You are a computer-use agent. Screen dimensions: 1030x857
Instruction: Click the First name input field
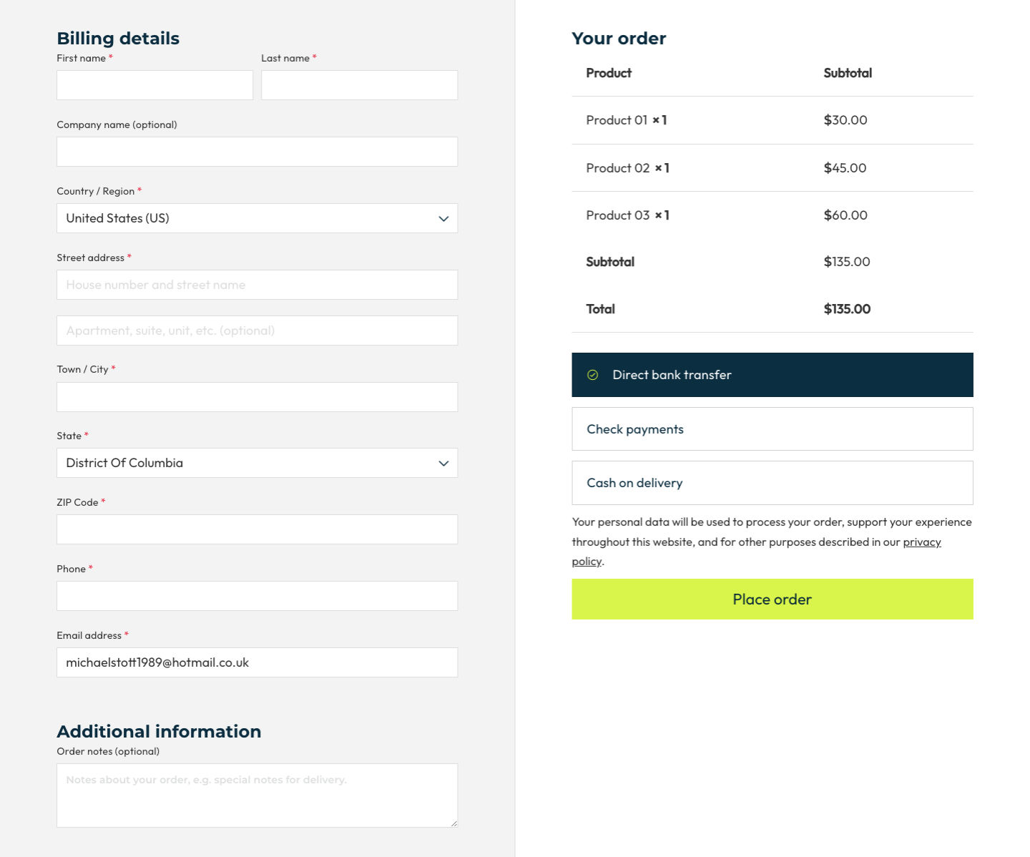(x=154, y=85)
